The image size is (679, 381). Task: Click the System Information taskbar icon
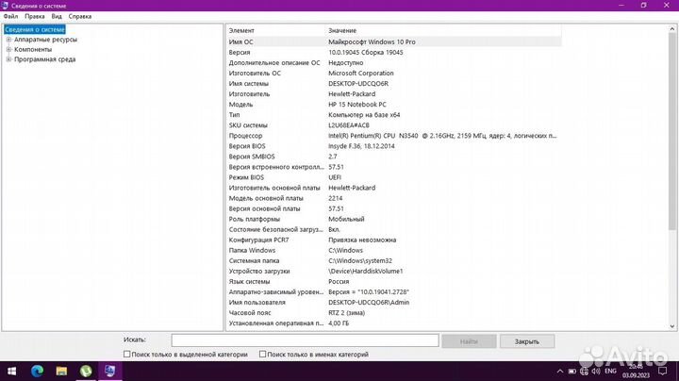click(x=111, y=372)
